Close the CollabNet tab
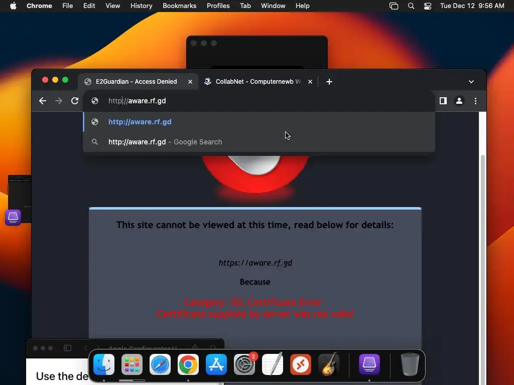Image resolution: width=514 pixels, height=385 pixels. [310, 82]
